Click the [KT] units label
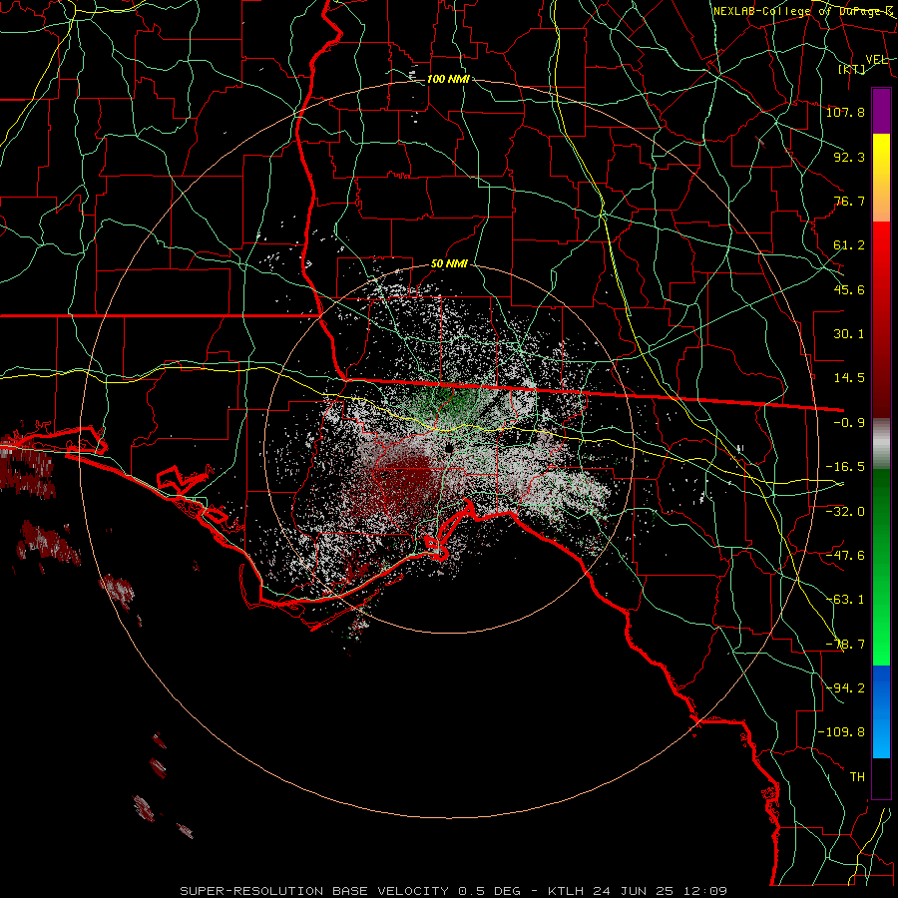 coord(852,69)
